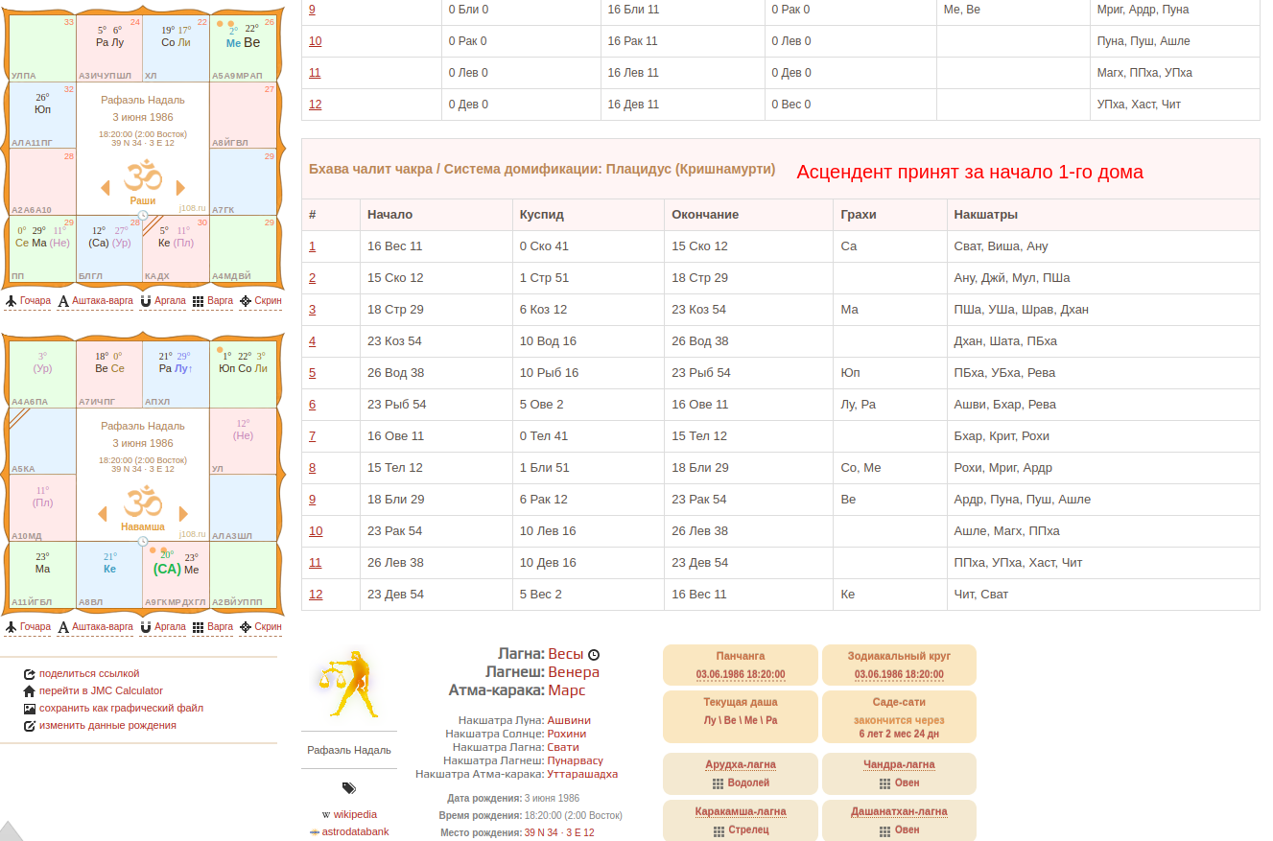Open the Дашанатхан-лагна Овен button

click(x=899, y=820)
